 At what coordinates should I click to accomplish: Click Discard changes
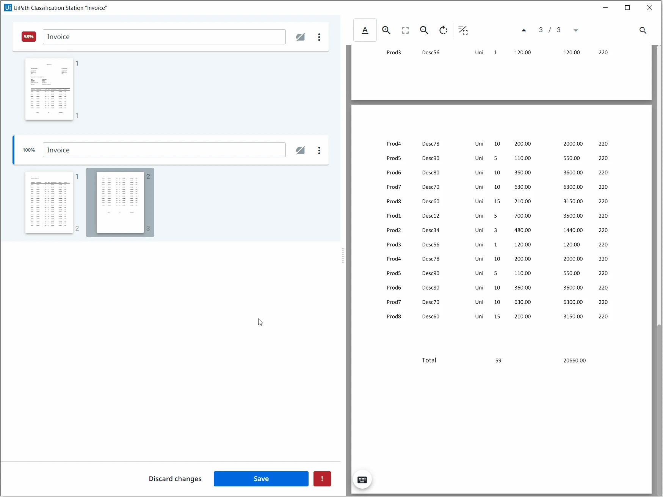pyautogui.click(x=175, y=479)
